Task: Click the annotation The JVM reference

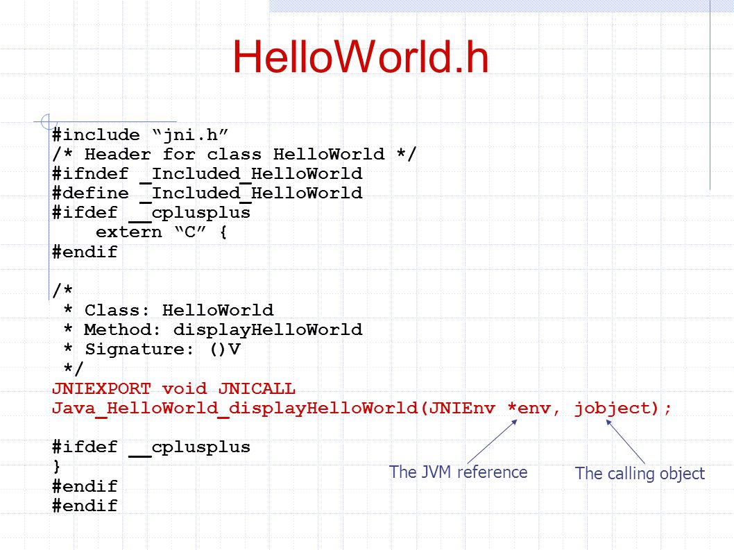Action: (459, 472)
